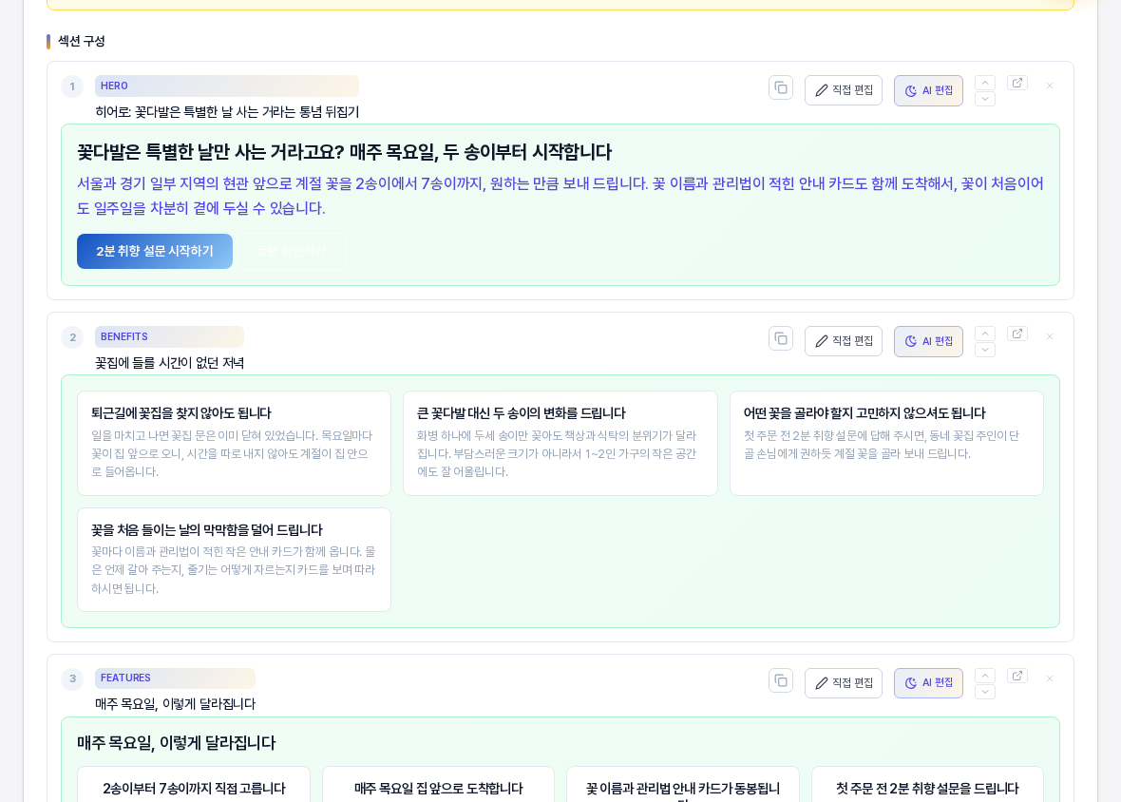Click the 2분 취향 설문 시작하기 button
This screenshot has width=1121, height=802.
click(x=155, y=252)
